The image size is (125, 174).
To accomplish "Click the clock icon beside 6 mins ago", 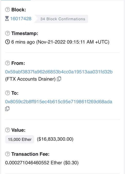I will tap(7, 42).
